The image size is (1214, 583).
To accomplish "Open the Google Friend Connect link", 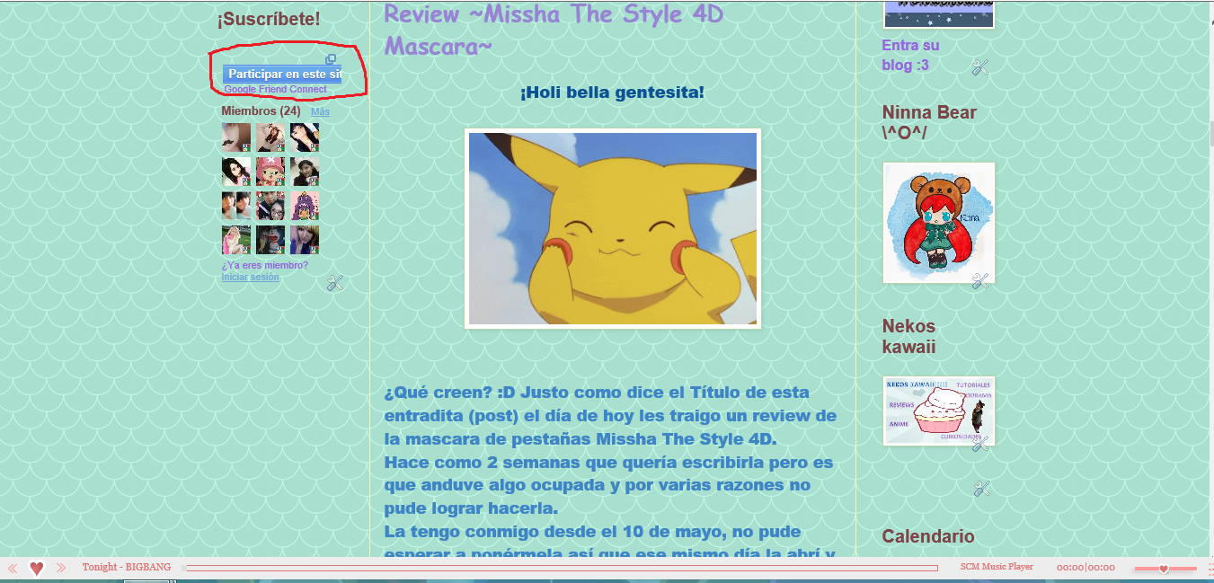I will tap(275, 90).
